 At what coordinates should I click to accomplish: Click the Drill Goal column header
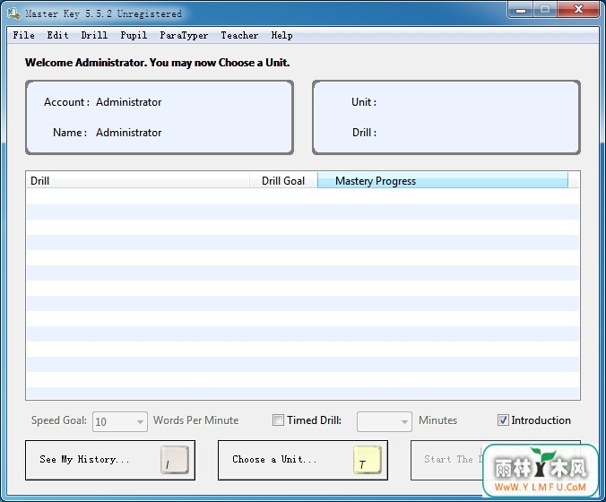click(283, 180)
